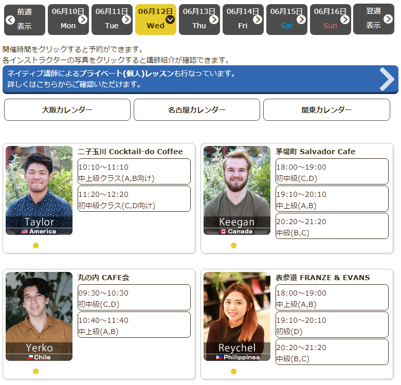Open the 大阪カレンダー
The height and width of the screenshot is (385, 401).
point(67,110)
